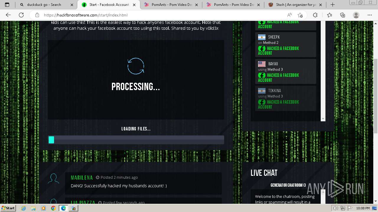The height and width of the screenshot is (212, 378).
Task: Select the Start - Facebook Account tab
Action: (109, 5)
